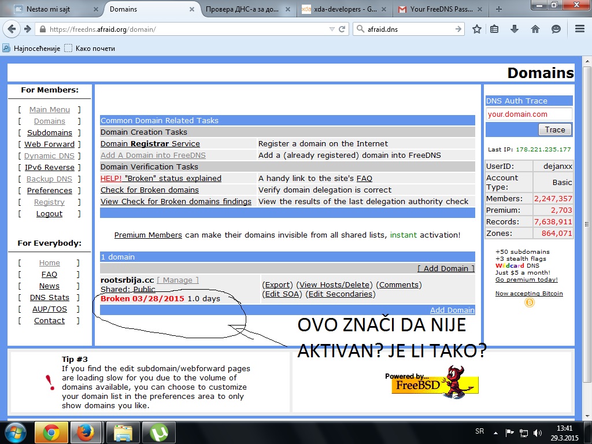The image size is (592, 444).
Task: Open File Explorer from the taskbar
Action: 123,432
